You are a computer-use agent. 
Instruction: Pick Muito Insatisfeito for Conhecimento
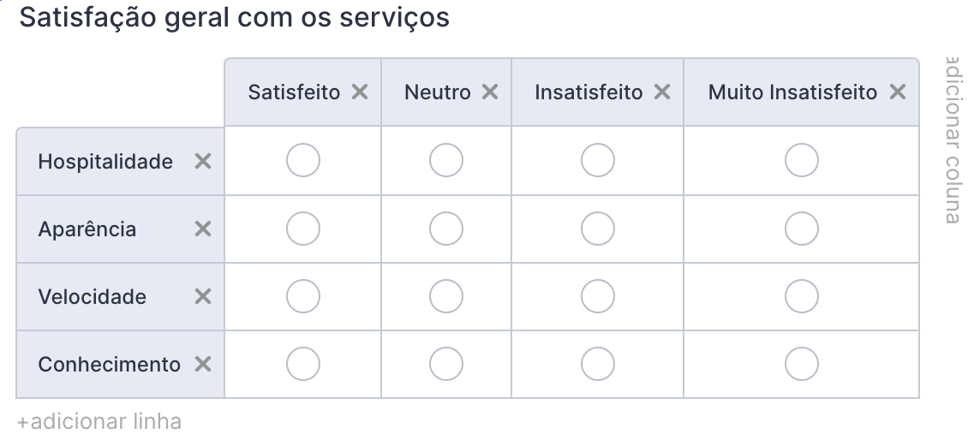(802, 364)
